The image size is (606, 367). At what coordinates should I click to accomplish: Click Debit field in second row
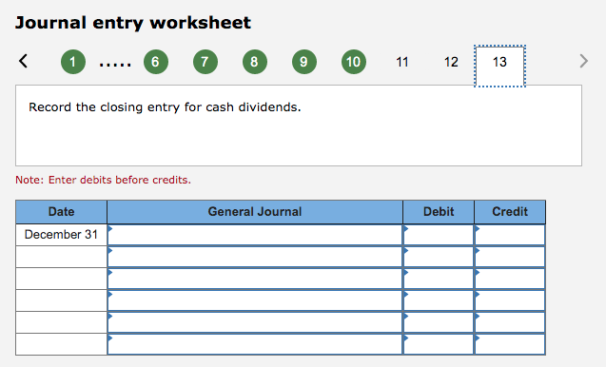tap(439, 257)
